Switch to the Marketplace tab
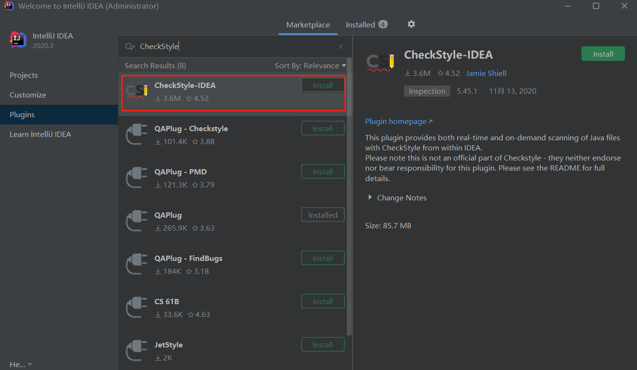 (x=308, y=25)
